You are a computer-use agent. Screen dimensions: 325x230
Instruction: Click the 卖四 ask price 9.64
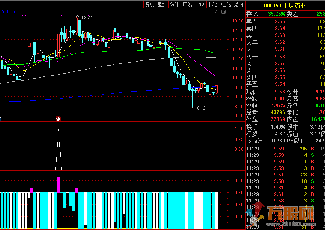point(280,28)
